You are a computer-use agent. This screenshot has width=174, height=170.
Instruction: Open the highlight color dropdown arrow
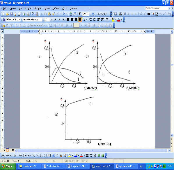click(116, 20)
